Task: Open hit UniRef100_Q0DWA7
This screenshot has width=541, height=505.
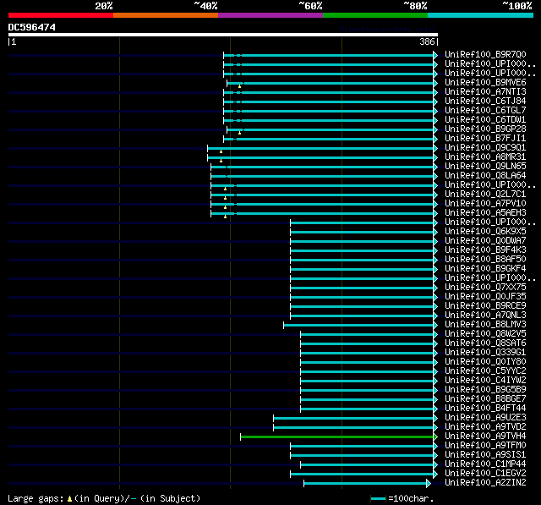Action: (x=485, y=241)
